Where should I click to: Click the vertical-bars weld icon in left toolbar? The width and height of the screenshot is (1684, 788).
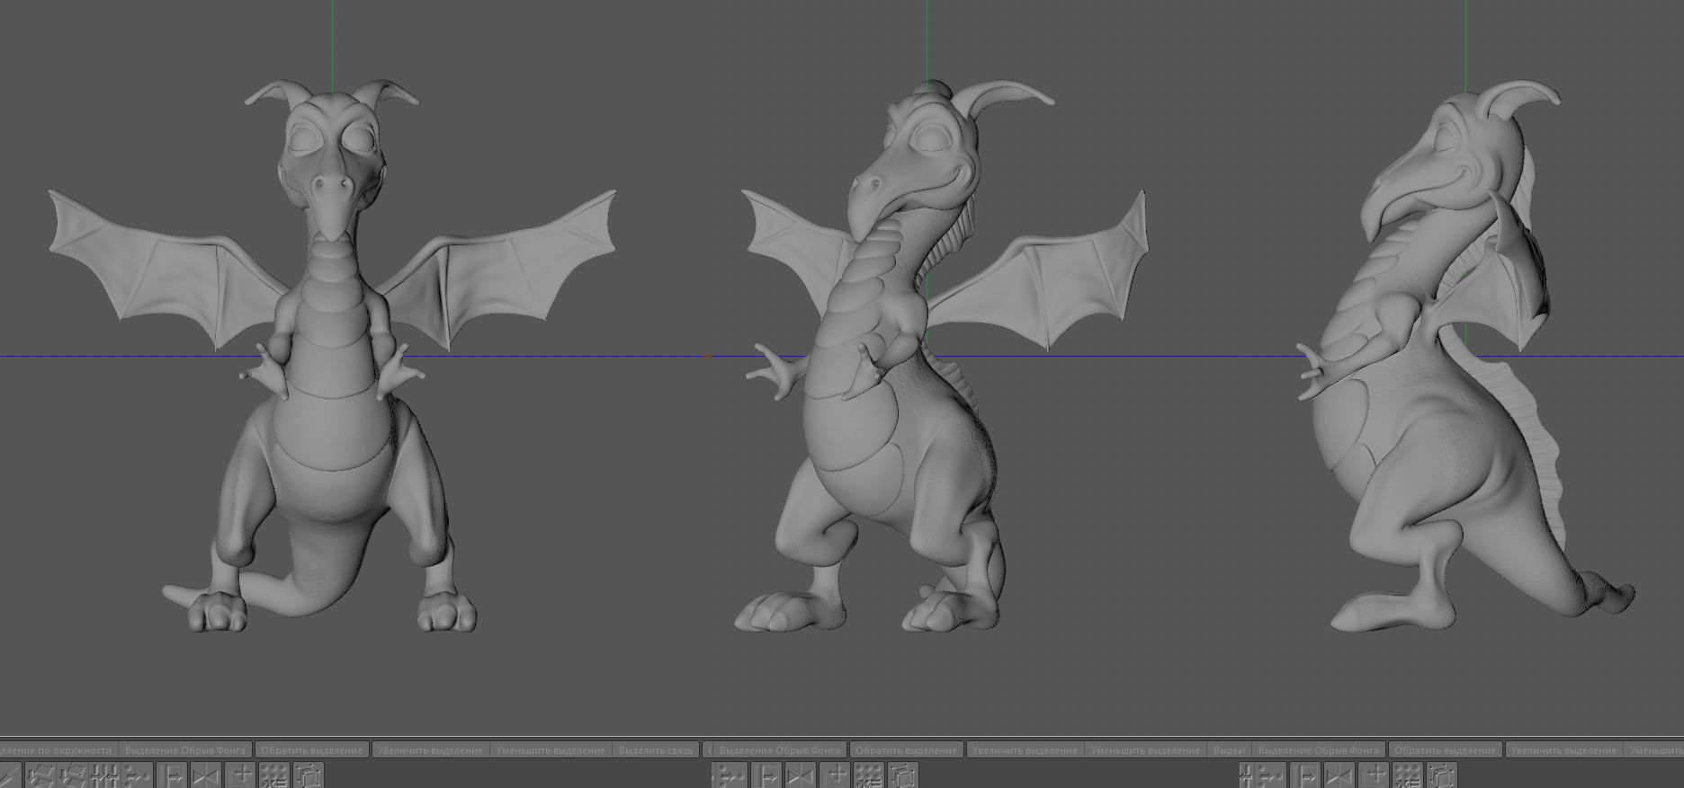point(105,775)
